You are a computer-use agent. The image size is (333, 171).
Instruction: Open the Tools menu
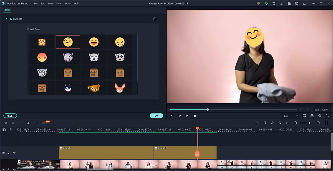[x=51, y=4]
